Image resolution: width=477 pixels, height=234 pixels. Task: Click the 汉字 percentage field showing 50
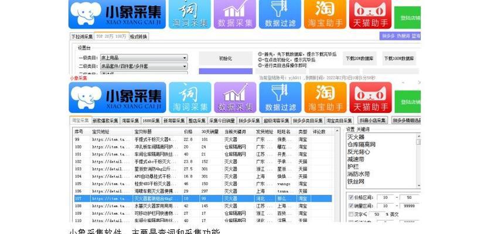377,214
